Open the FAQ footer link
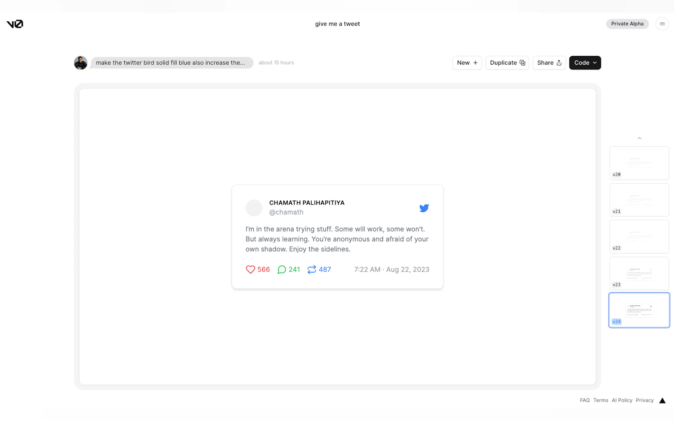674x421 pixels. pyautogui.click(x=585, y=400)
